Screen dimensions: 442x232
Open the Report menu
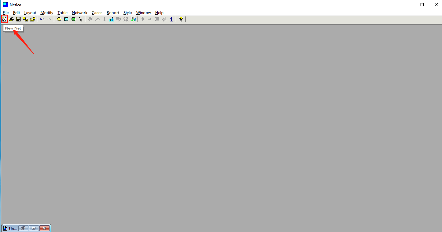(x=113, y=13)
